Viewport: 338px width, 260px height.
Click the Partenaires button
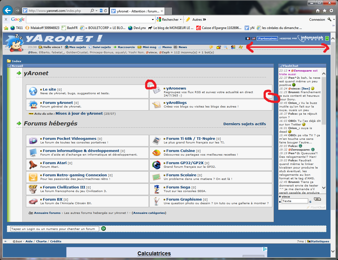tap(267, 39)
